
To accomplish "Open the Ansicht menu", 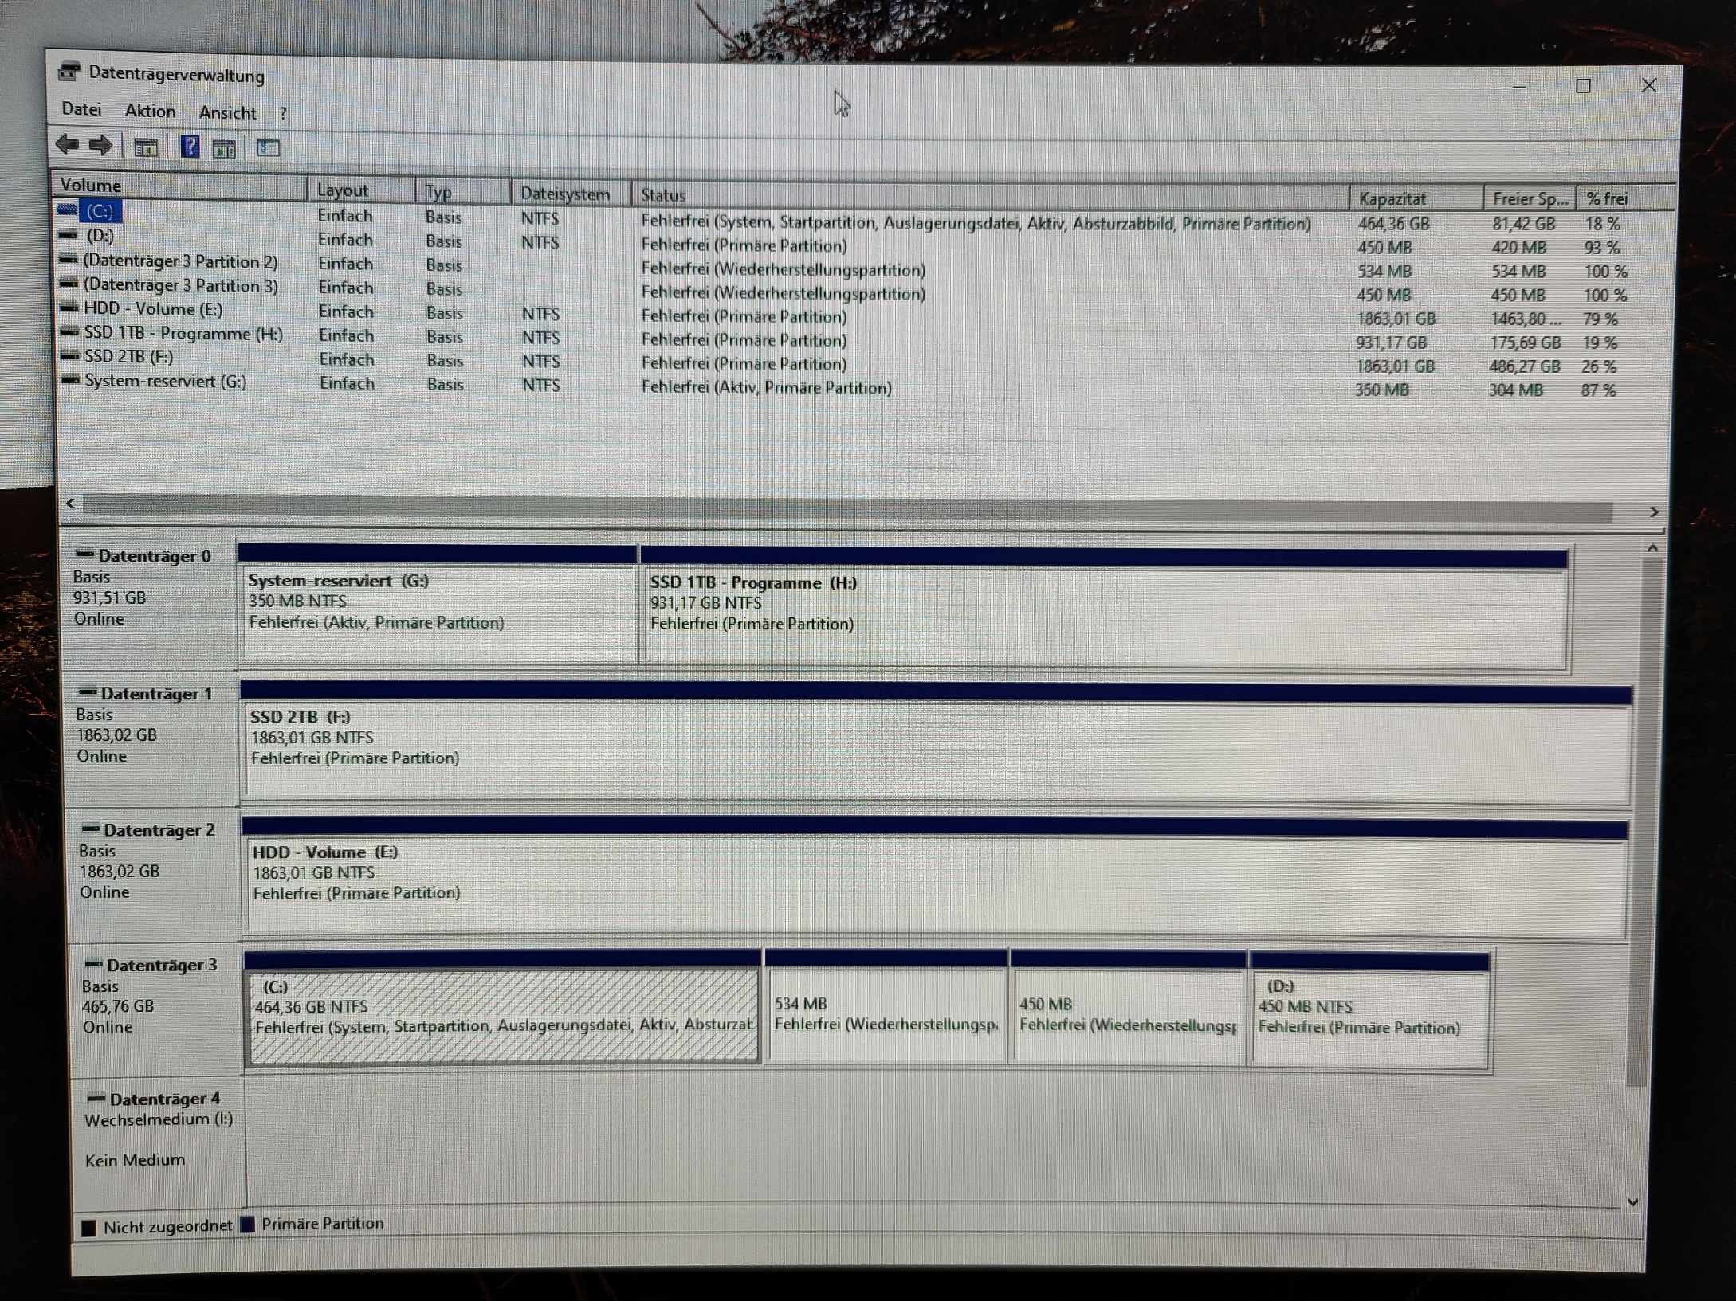I will click(227, 112).
